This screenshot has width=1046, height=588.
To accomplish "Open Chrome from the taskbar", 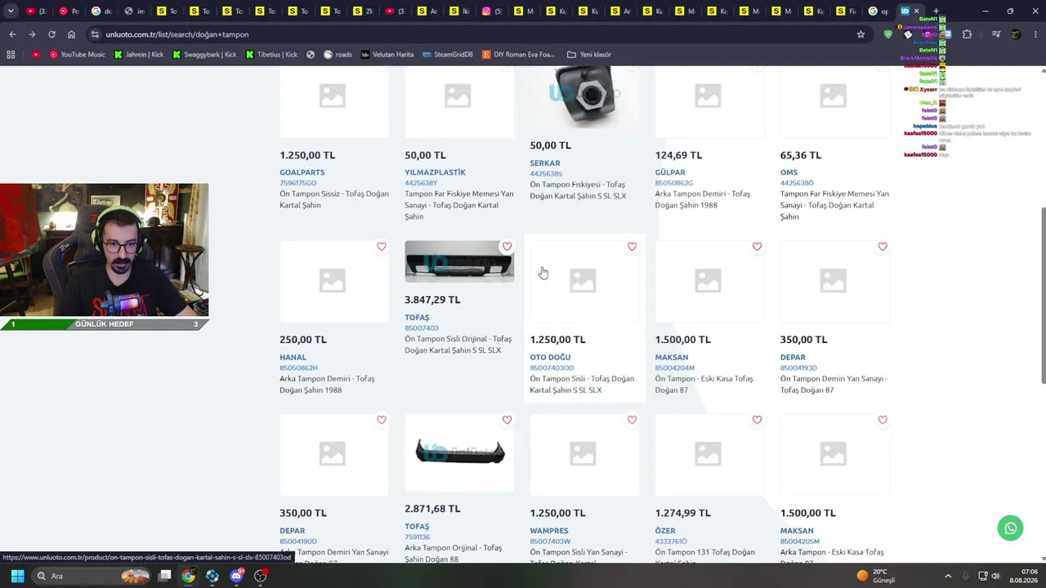I will coord(188,576).
